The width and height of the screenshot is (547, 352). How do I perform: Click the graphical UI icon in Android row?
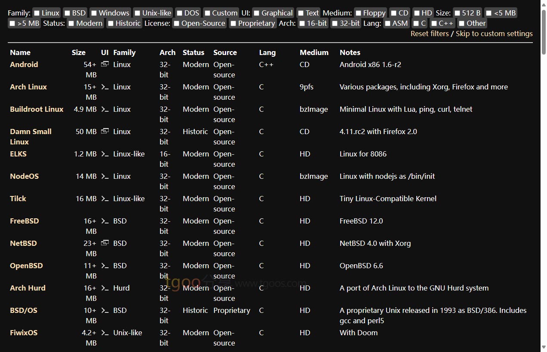[104, 64]
